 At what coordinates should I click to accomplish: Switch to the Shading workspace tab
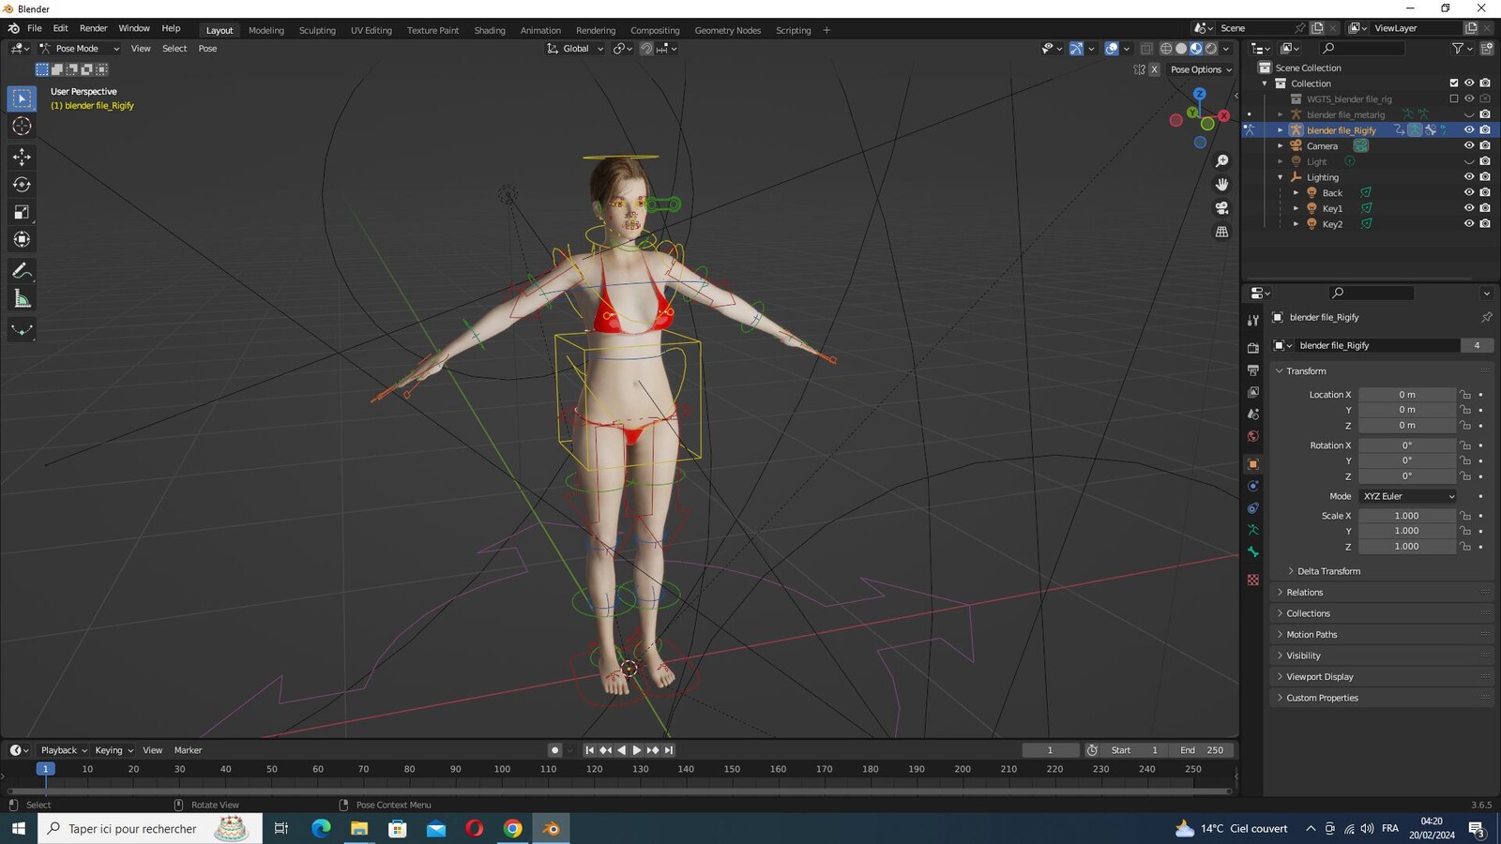[489, 30]
